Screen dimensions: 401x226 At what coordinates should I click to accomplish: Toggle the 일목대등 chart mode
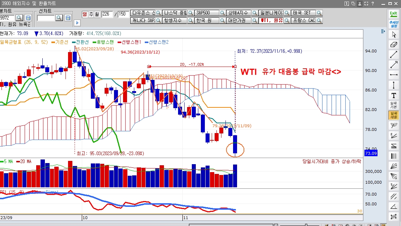coord(393,115)
